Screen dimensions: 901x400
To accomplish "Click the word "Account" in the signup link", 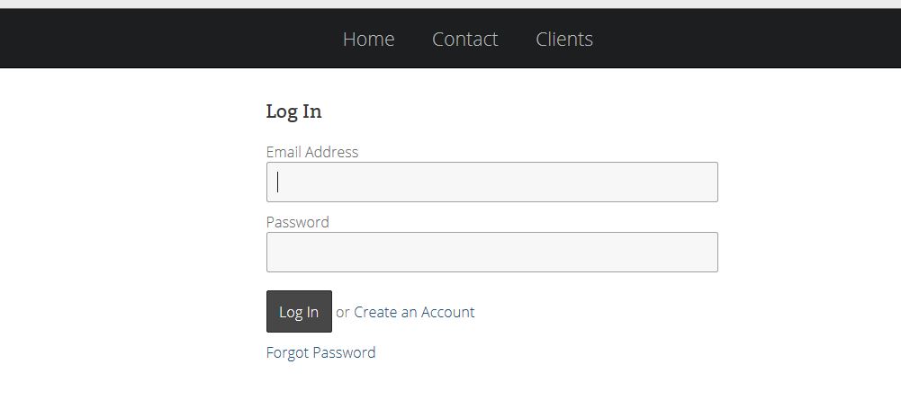I will (447, 312).
